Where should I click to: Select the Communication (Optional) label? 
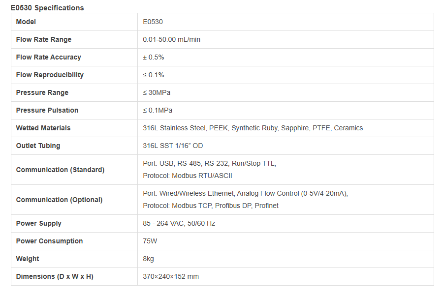59,200
